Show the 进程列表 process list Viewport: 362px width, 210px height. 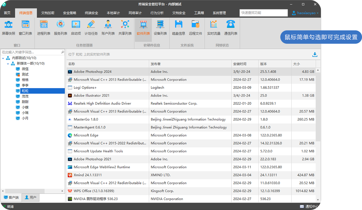(44, 28)
